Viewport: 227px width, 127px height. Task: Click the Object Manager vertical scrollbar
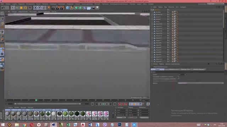[224, 19]
